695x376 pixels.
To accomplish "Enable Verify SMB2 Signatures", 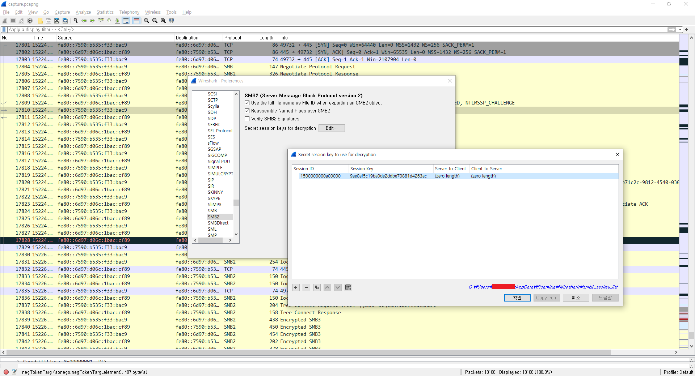I will 247,119.
